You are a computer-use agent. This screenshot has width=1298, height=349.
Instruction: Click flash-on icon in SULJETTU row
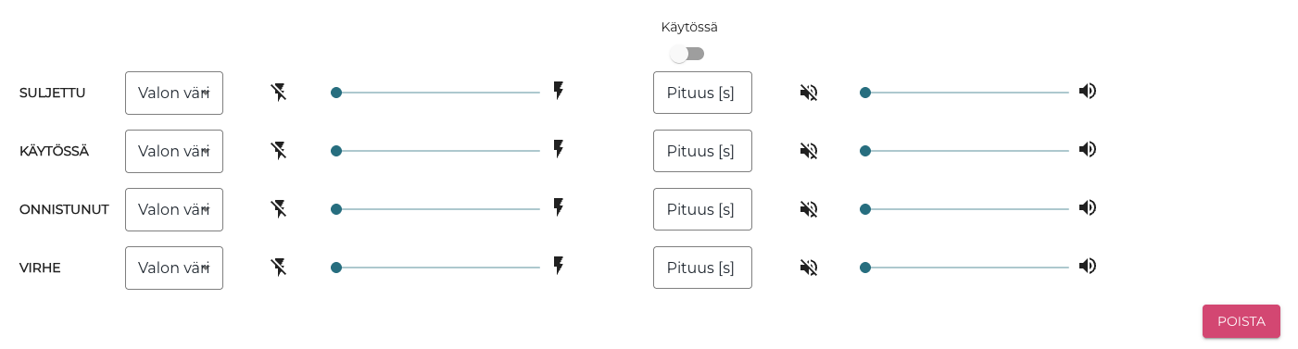[x=559, y=91]
